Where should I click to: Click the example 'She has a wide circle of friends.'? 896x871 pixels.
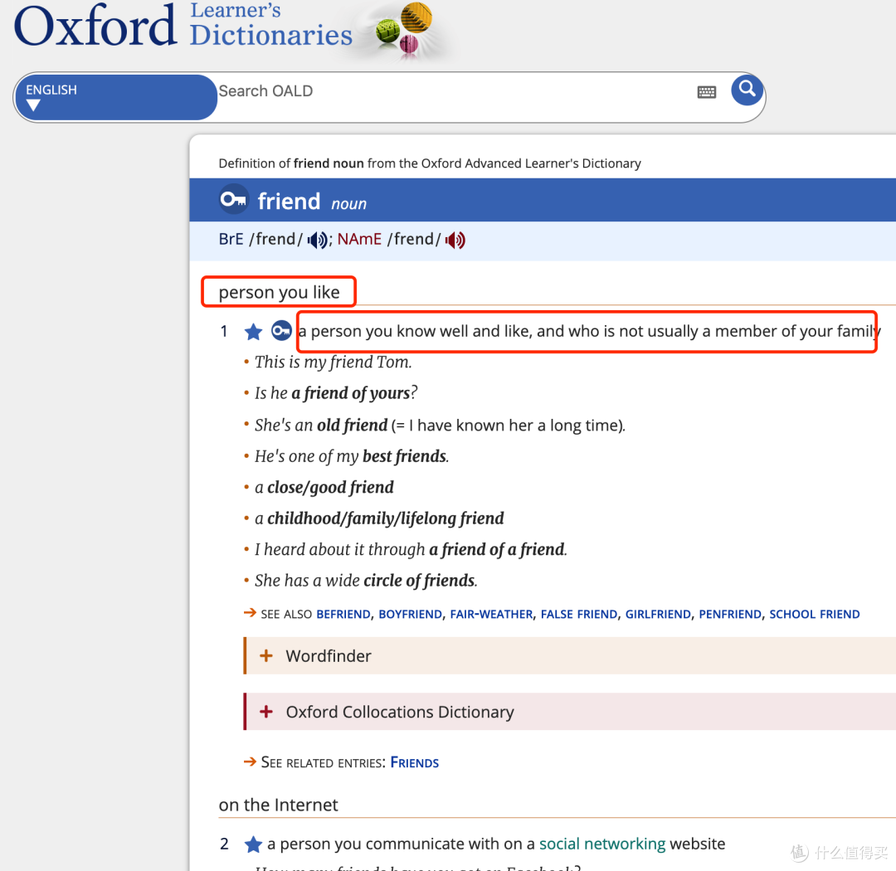(x=366, y=581)
